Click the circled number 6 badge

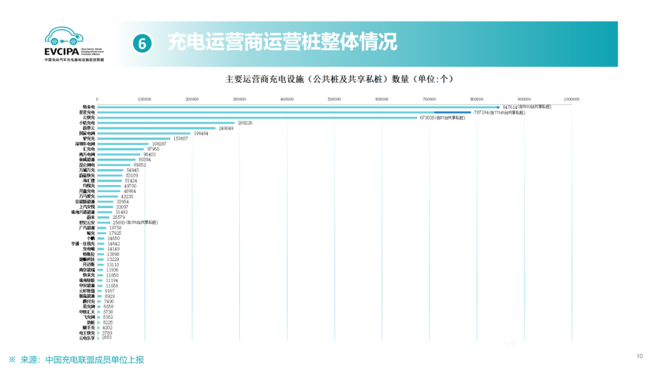pos(142,44)
